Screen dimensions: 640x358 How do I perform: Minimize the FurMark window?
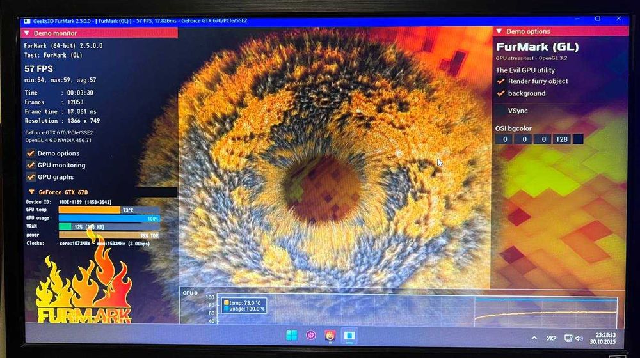pos(577,19)
